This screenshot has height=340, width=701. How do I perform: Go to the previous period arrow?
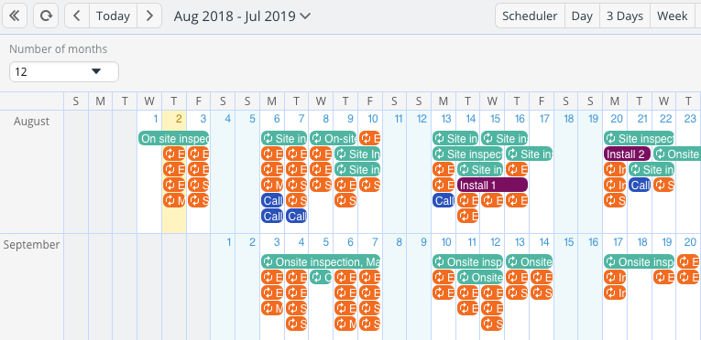click(77, 16)
